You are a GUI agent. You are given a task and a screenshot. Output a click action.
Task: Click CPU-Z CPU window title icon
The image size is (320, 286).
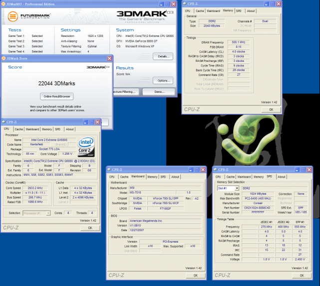3,122
